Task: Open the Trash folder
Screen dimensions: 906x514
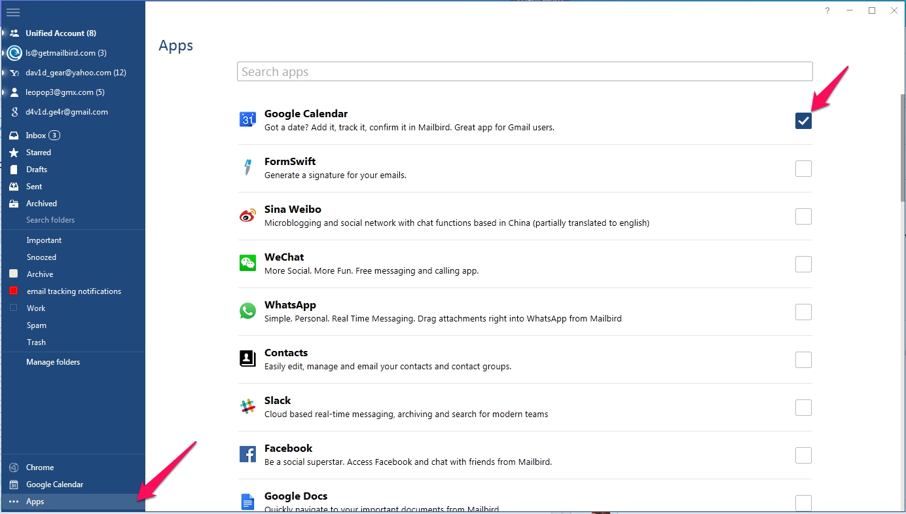Action: coord(36,342)
